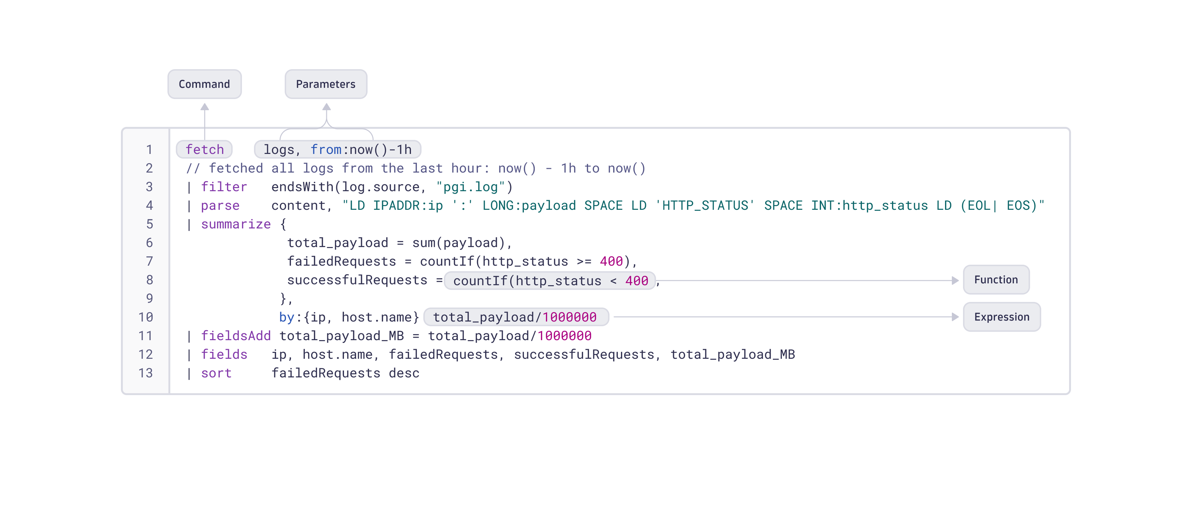Click the parse pattern string starting with "LD IPADDR:ip
Screen dimensions: 1191x522
(694, 205)
